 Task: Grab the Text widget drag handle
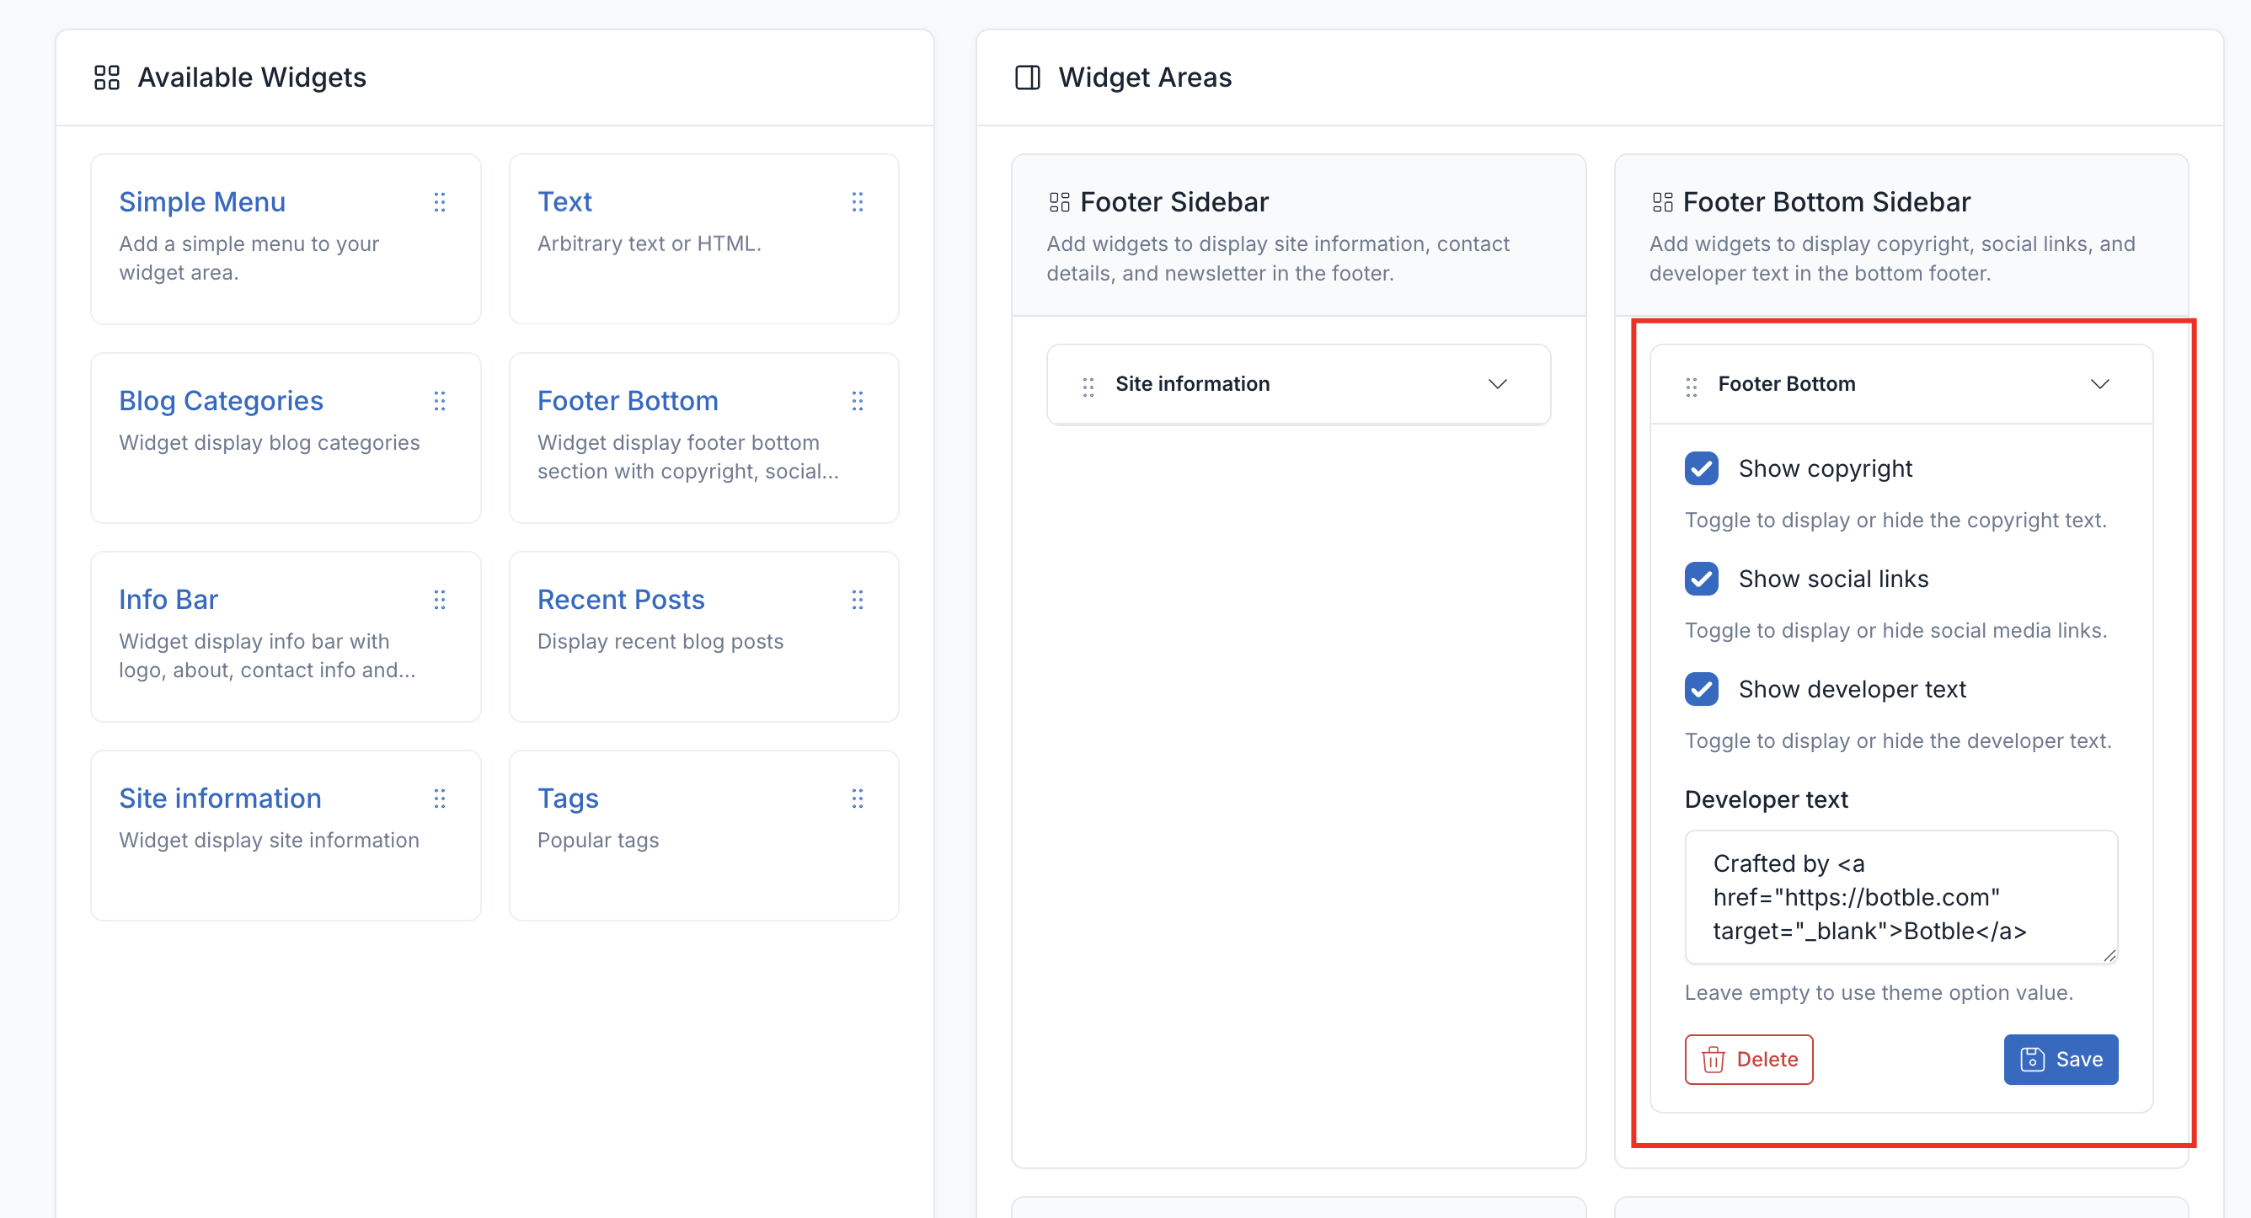pos(858,203)
